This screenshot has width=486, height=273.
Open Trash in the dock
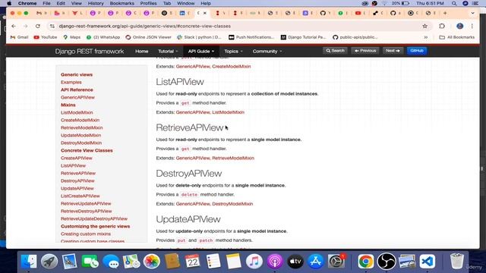[457, 262]
